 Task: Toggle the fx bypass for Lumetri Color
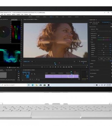(90, 24)
